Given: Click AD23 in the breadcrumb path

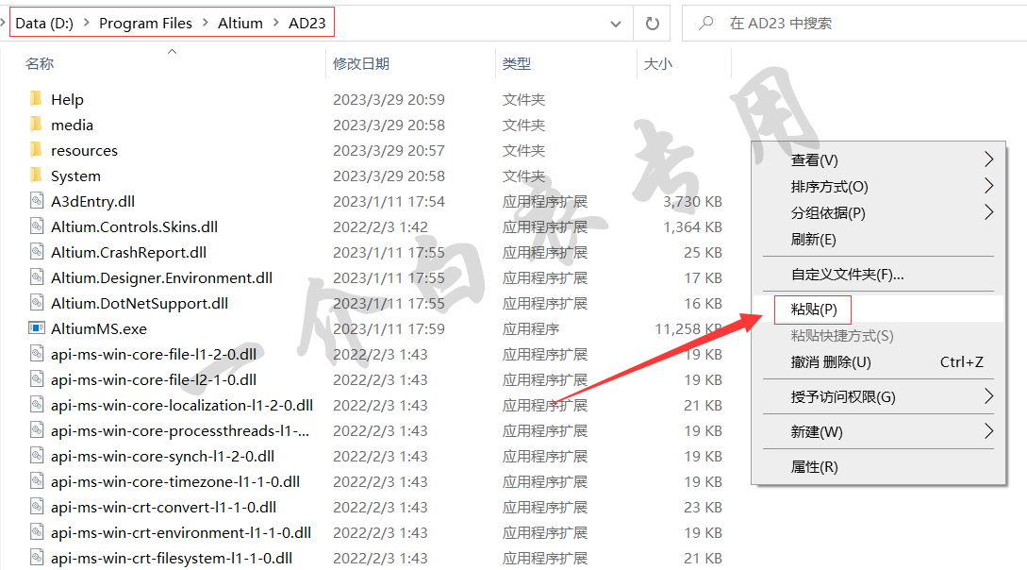Looking at the screenshot, I should (307, 23).
